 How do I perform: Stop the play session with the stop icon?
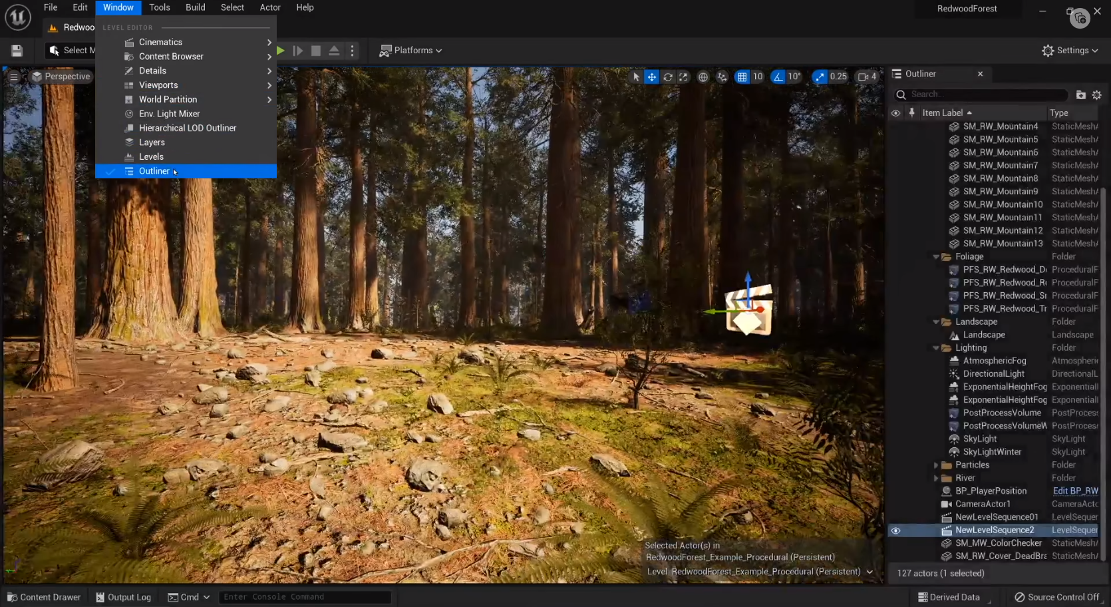point(316,51)
